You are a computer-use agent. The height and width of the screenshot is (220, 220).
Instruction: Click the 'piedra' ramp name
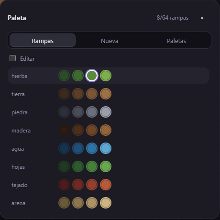tap(20, 112)
